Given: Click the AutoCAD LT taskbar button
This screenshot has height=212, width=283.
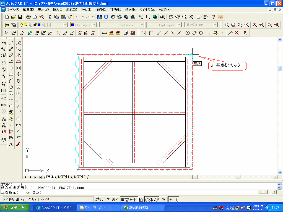Looking at the screenshot, I should point(55,208).
